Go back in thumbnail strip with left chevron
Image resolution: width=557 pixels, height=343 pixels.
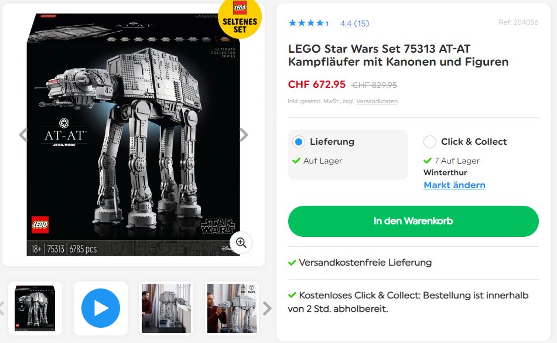tap(1, 308)
